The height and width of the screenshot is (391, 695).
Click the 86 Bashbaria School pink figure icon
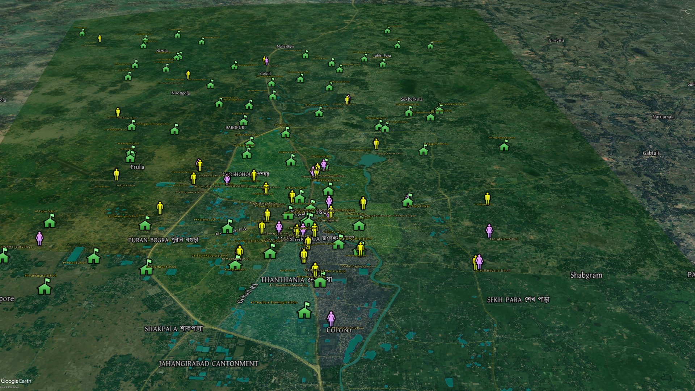(x=479, y=261)
